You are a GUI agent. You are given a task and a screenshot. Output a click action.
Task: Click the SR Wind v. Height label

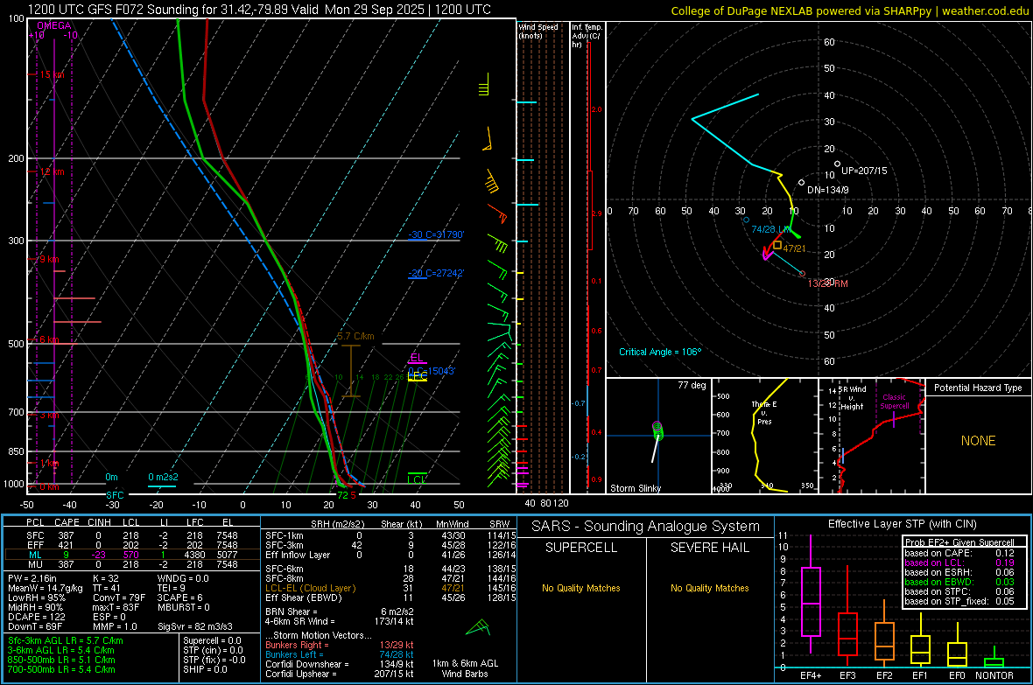click(x=852, y=398)
